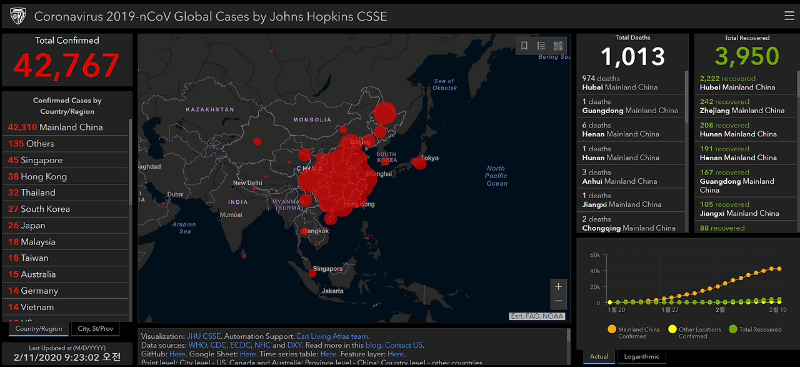Follow the ECDC data source link
This screenshot has height=367, width=800.
(241, 345)
